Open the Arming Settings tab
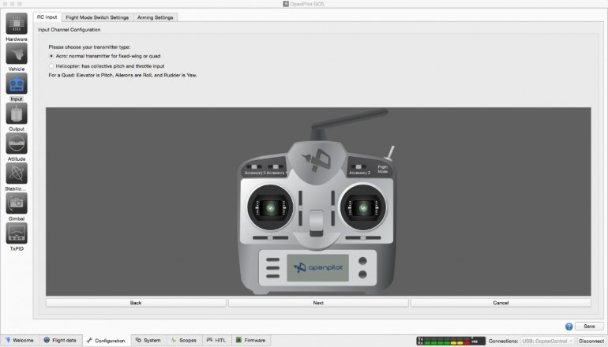The height and width of the screenshot is (347, 608). (x=156, y=17)
